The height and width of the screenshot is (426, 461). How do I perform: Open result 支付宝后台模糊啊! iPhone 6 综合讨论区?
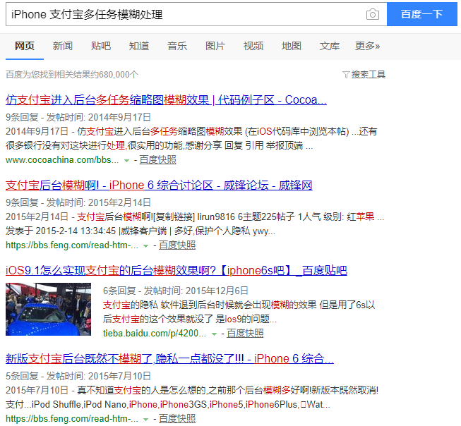[159, 185]
